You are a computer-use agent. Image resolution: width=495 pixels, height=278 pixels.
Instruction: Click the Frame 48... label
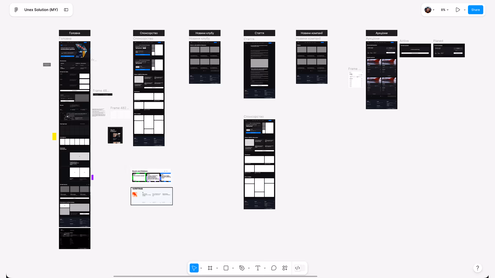101,91
